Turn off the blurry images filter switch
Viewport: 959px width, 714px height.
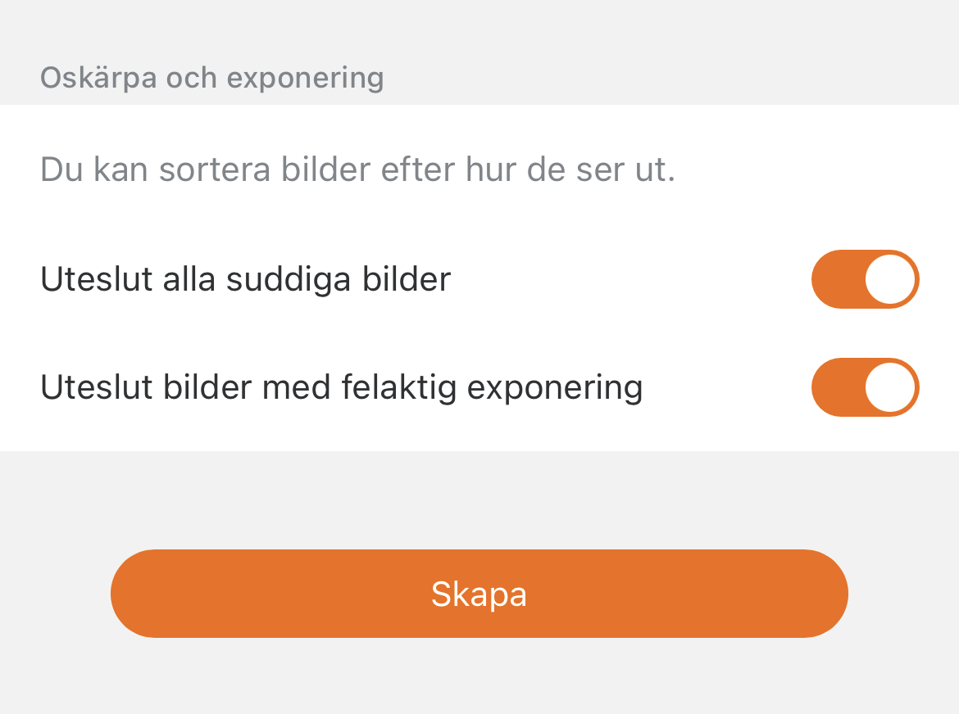[x=865, y=279]
